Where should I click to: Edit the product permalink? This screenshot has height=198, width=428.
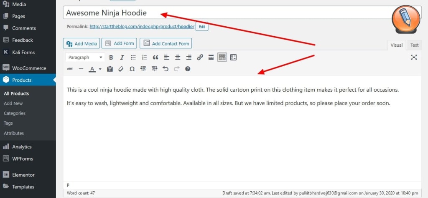202,27
